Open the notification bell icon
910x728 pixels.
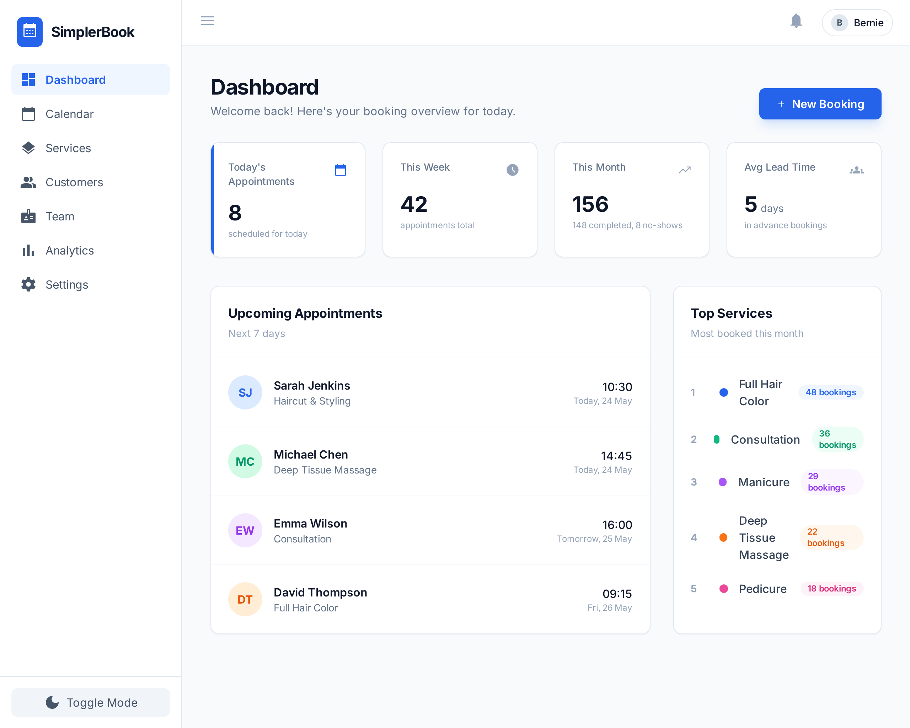click(796, 21)
